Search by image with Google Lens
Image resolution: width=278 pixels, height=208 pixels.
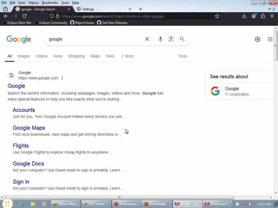[171, 39]
